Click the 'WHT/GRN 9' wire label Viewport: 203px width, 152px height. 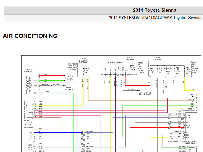184,149
